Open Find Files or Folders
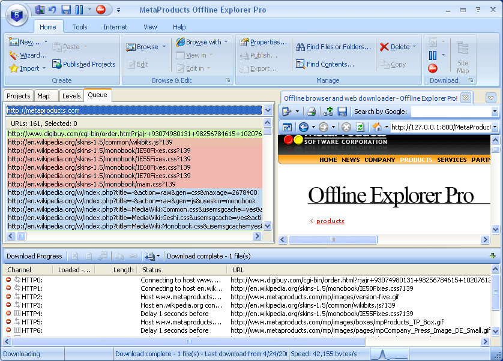This screenshot has height=361, width=503. (x=333, y=47)
